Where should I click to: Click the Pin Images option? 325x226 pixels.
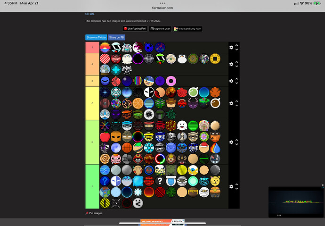(x=94, y=213)
